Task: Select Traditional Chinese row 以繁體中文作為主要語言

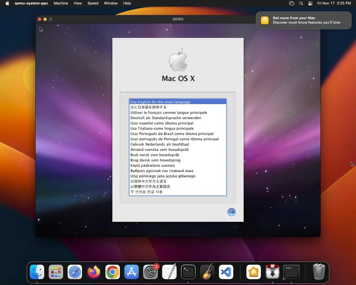Action: point(178,186)
